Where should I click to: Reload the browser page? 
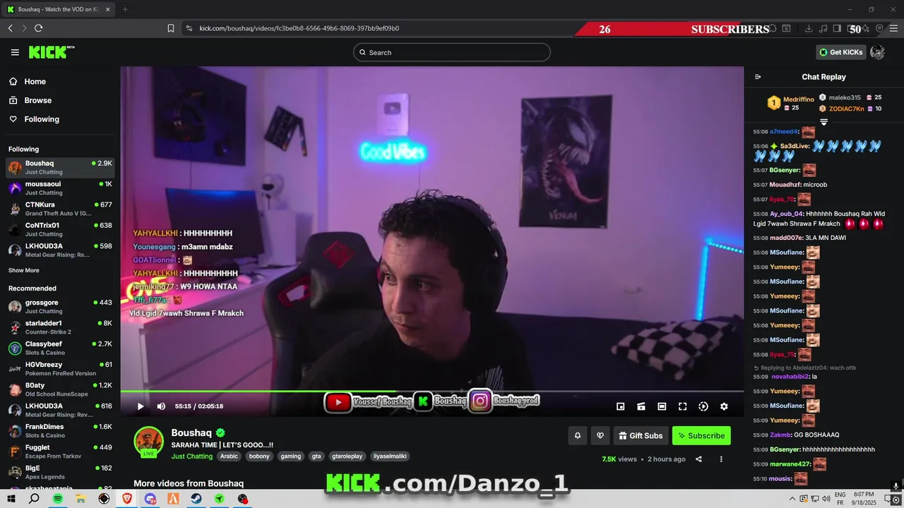[38, 28]
